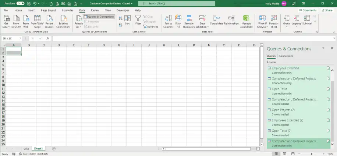
Task: Click Accessibility: Investigate in status bar
Action: pyautogui.click(x=33, y=154)
